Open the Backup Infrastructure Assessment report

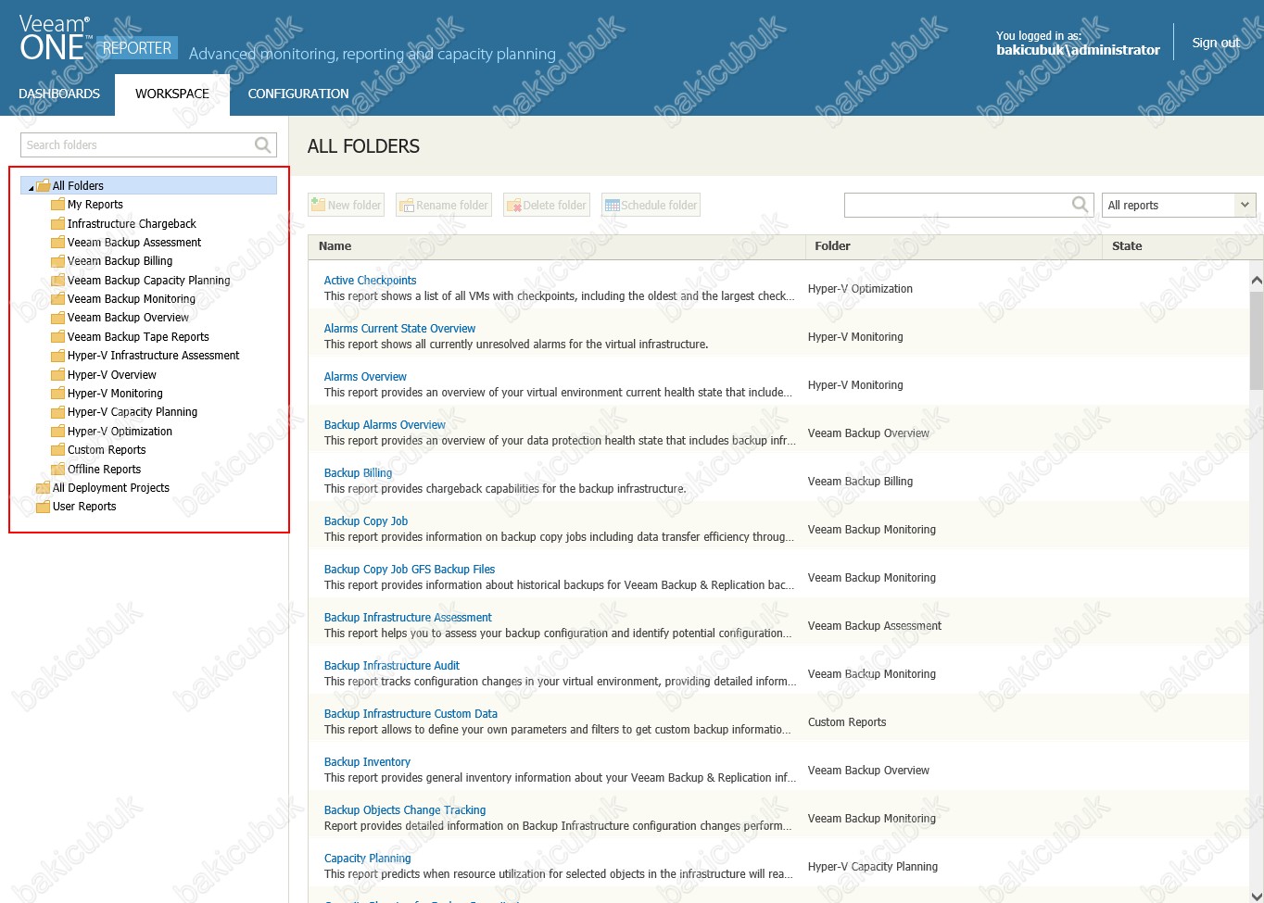[x=408, y=618]
